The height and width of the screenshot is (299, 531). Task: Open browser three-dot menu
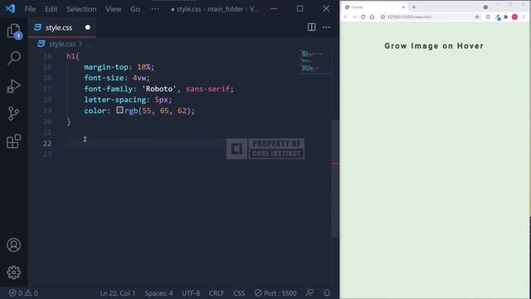(x=524, y=17)
